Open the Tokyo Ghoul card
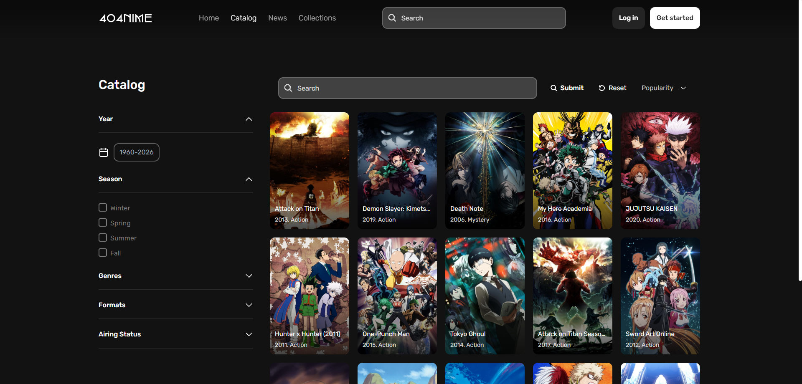Viewport: 802px width, 384px height. (485, 296)
